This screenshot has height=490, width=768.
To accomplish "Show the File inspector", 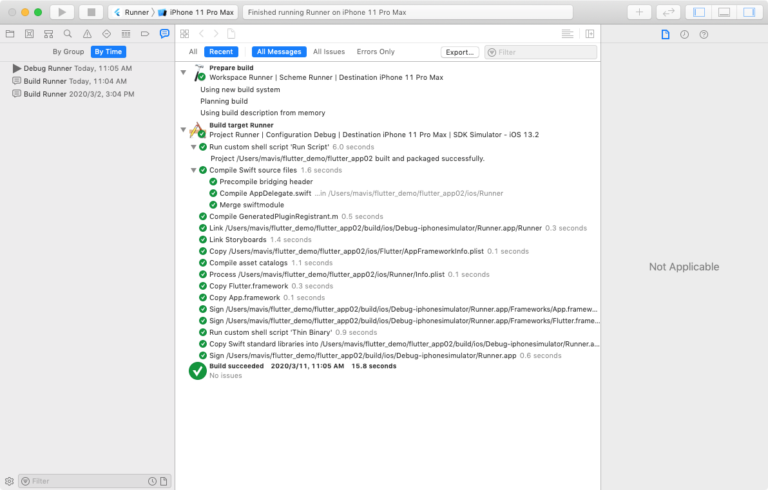I will click(x=665, y=34).
